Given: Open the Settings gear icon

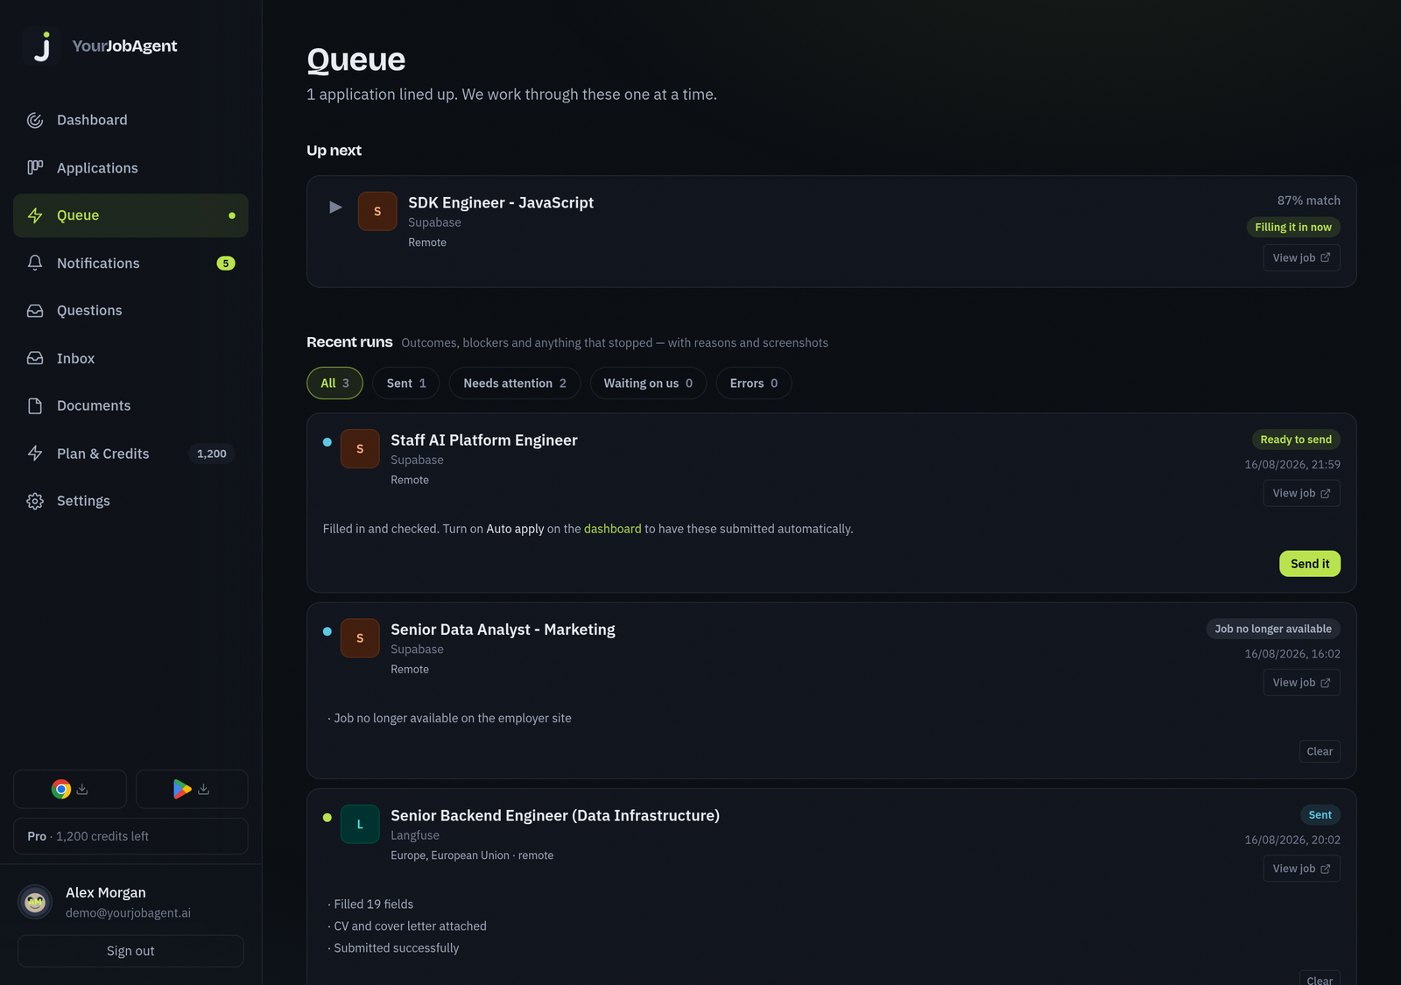Looking at the screenshot, I should pyautogui.click(x=35, y=501).
